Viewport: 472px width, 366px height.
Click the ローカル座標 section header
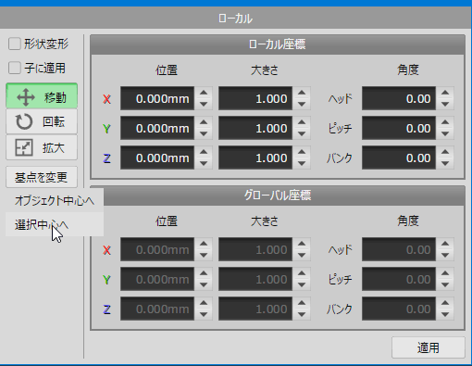(278, 44)
